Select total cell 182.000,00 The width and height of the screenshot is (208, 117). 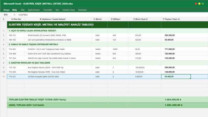tap(170, 54)
